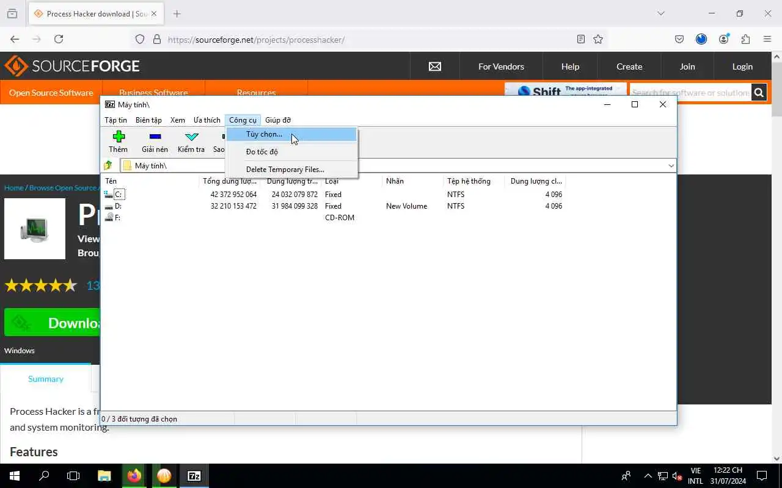782x488 pixels.
Task: Open the Firefox hamburger menu
Action: click(767, 39)
